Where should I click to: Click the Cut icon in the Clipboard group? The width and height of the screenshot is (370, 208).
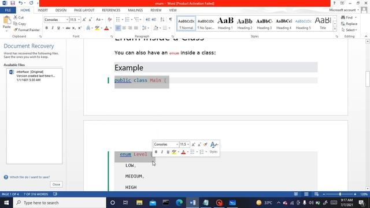pos(16,17)
